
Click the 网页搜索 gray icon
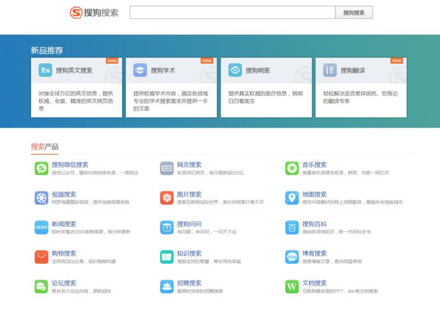click(167, 168)
